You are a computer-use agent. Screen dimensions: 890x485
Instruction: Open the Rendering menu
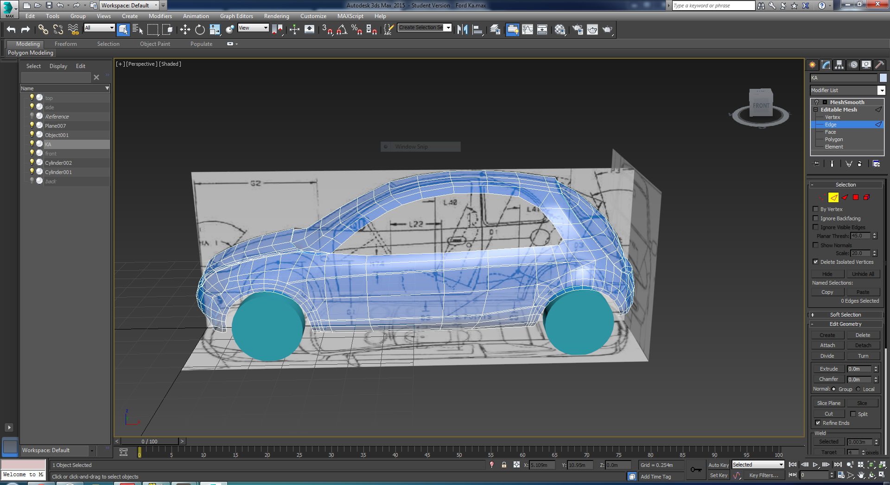click(276, 16)
